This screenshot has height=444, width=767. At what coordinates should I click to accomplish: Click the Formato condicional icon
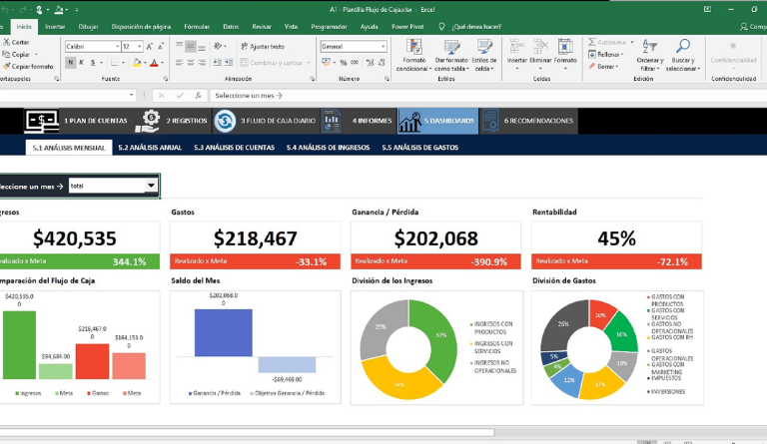[x=413, y=48]
